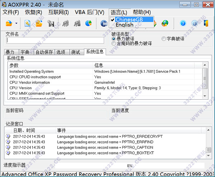Click the start recovery keys icon

point(66,23)
